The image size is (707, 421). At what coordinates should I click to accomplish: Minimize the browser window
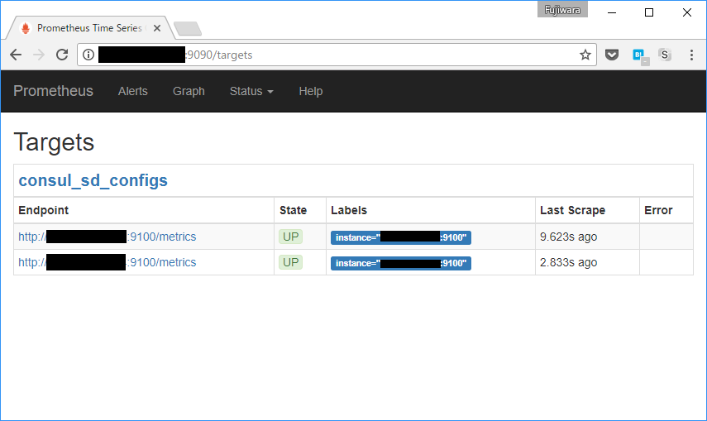(x=612, y=12)
